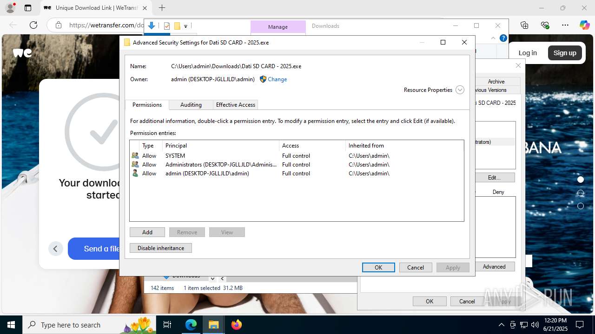Image resolution: width=595 pixels, height=334 pixels.
Task: Click the Add permission button
Action: pos(147,232)
